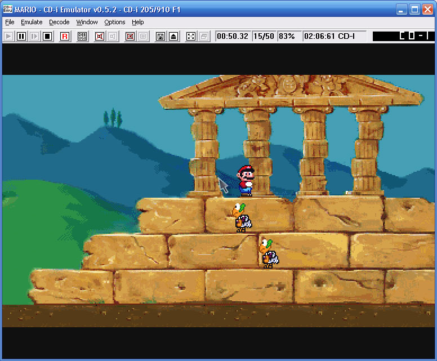Open the Options menu
The height and width of the screenshot is (361, 437).
click(x=114, y=22)
